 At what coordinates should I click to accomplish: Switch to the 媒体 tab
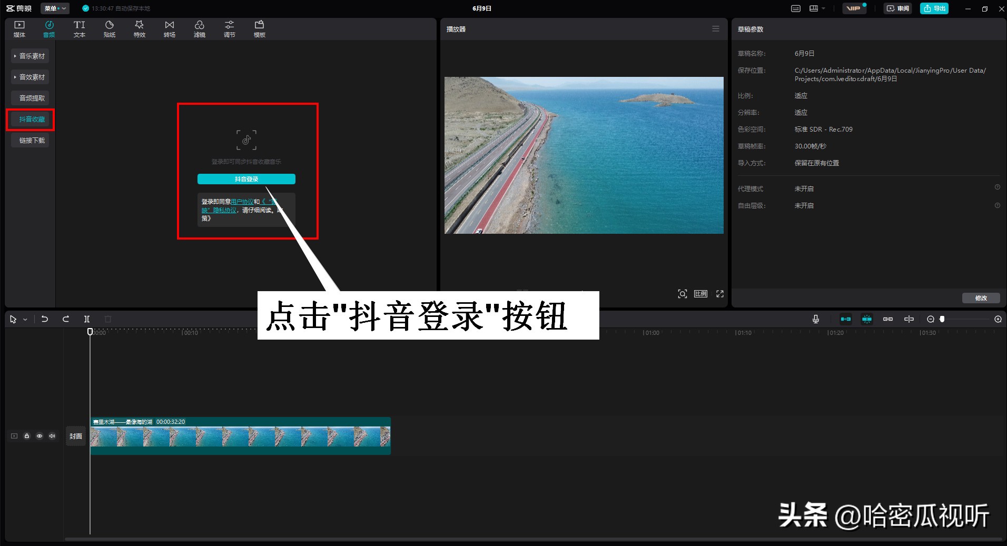click(x=19, y=28)
